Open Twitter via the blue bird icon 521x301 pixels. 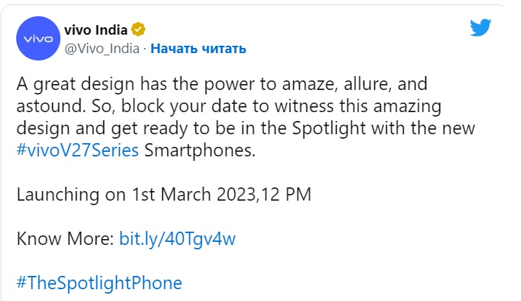pos(481,29)
